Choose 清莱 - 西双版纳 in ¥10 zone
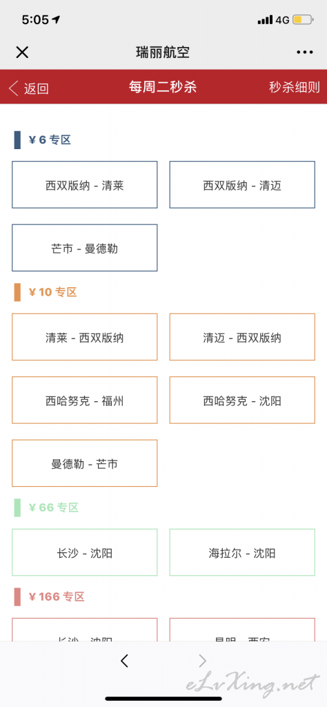The image size is (327, 707). click(x=85, y=337)
